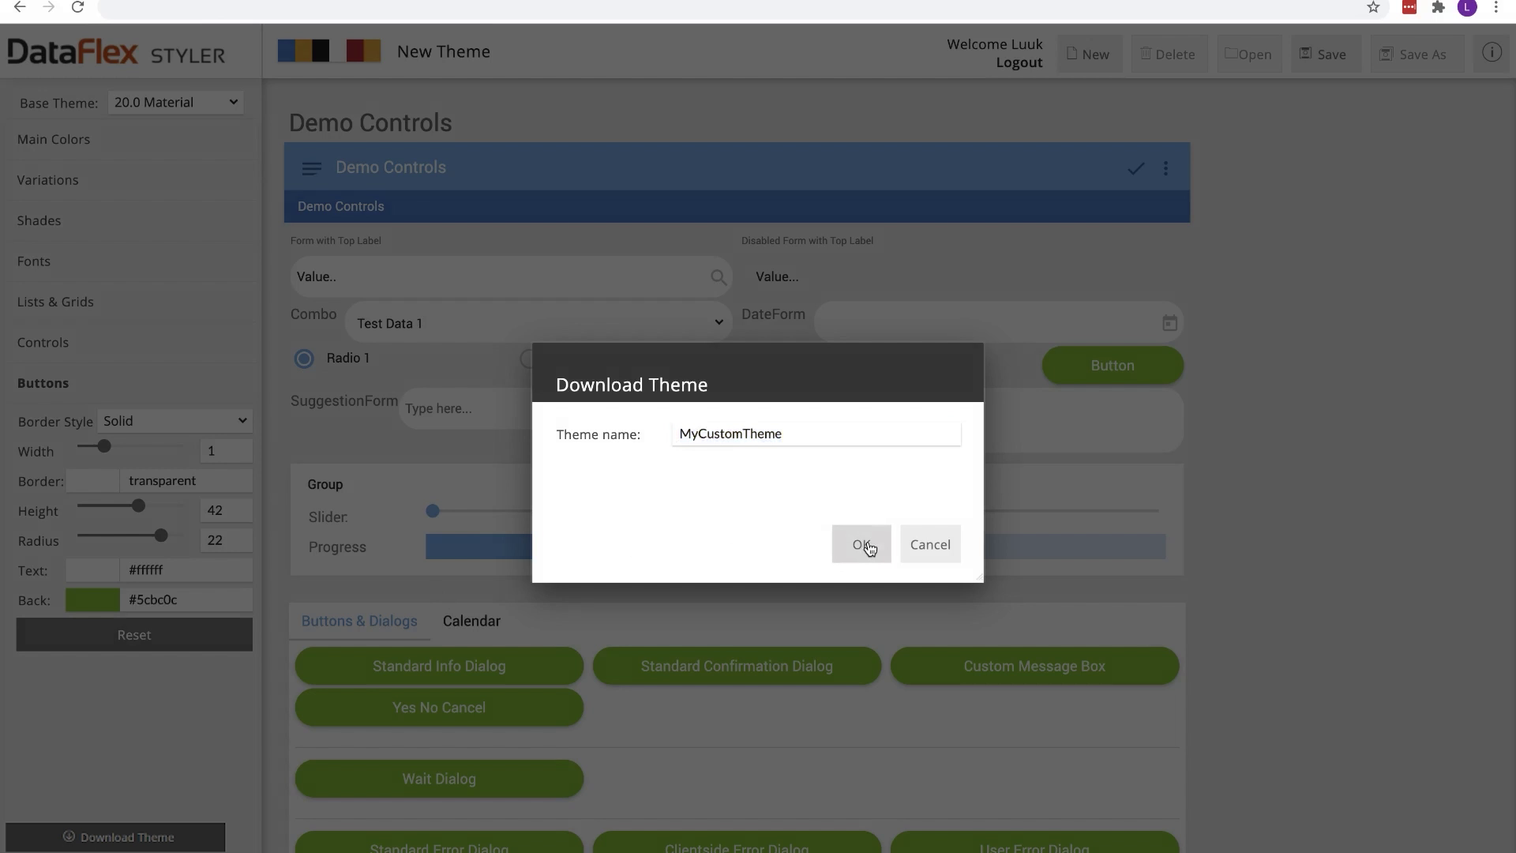Click the browser bookmark star icon
The height and width of the screenshot is (853, 1516).
[x=1373, y=7]
